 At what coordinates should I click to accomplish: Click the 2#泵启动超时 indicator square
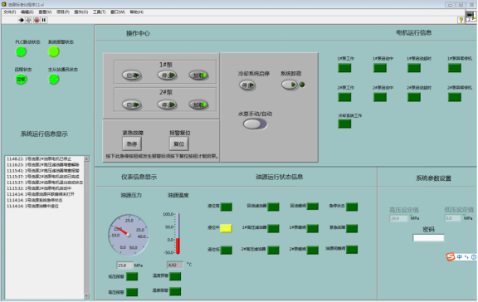point(414,97)
